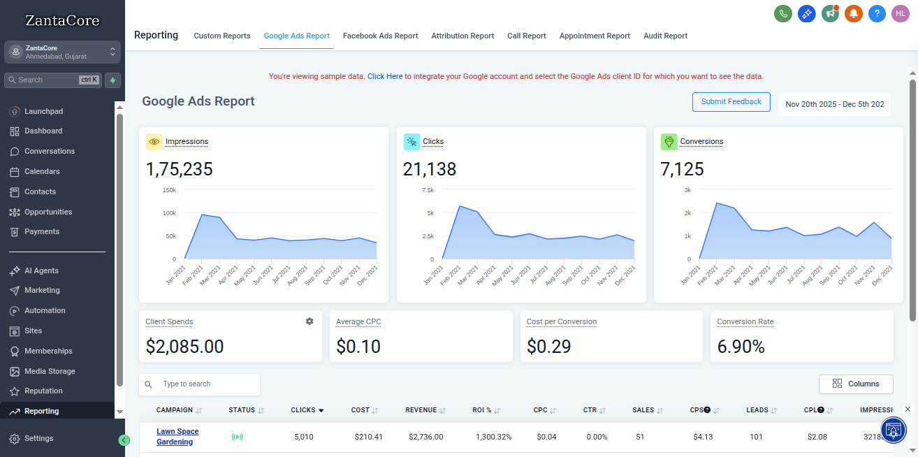Open the Attribution Report tab
The image size is (918, 457).
click(462, 36)
